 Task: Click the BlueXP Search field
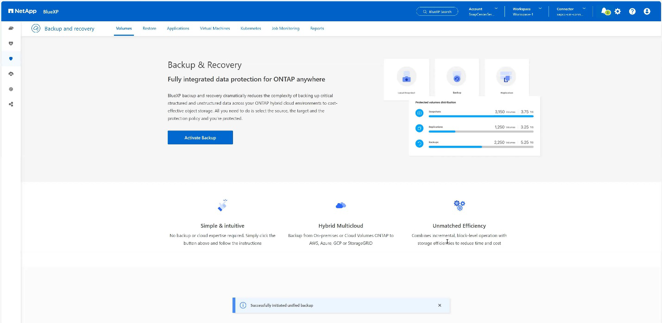tap(437, 12)
